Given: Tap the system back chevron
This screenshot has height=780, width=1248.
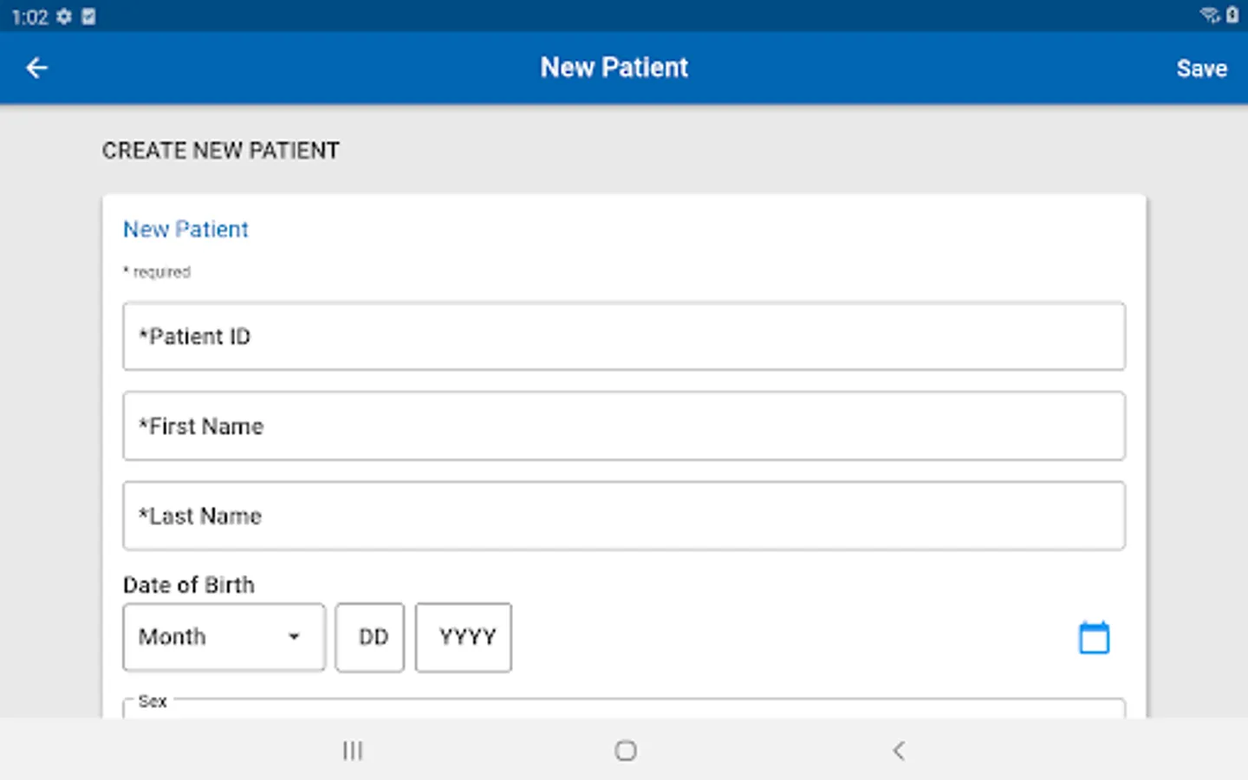Looking at the screenshot, I should 899,751.
